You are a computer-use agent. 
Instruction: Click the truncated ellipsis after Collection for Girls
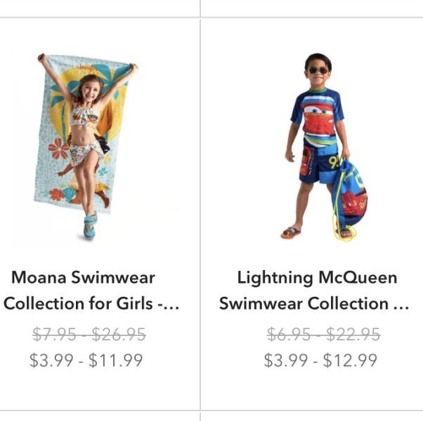(x=172, y=305)
